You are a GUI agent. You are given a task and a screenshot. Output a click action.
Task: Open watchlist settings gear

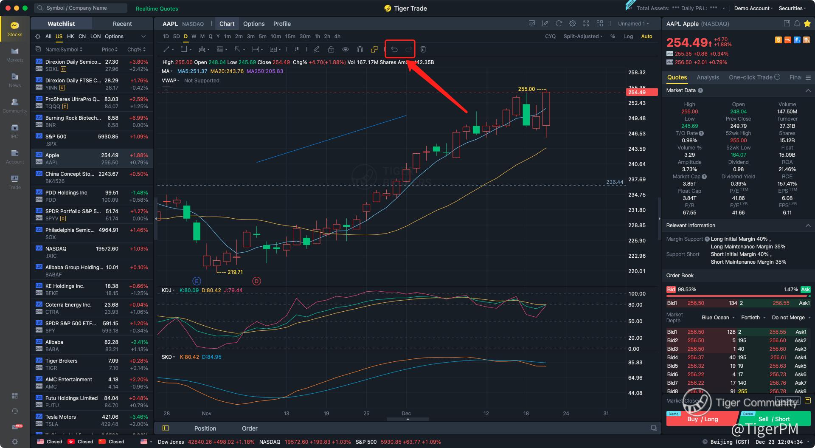coord(38,37)
